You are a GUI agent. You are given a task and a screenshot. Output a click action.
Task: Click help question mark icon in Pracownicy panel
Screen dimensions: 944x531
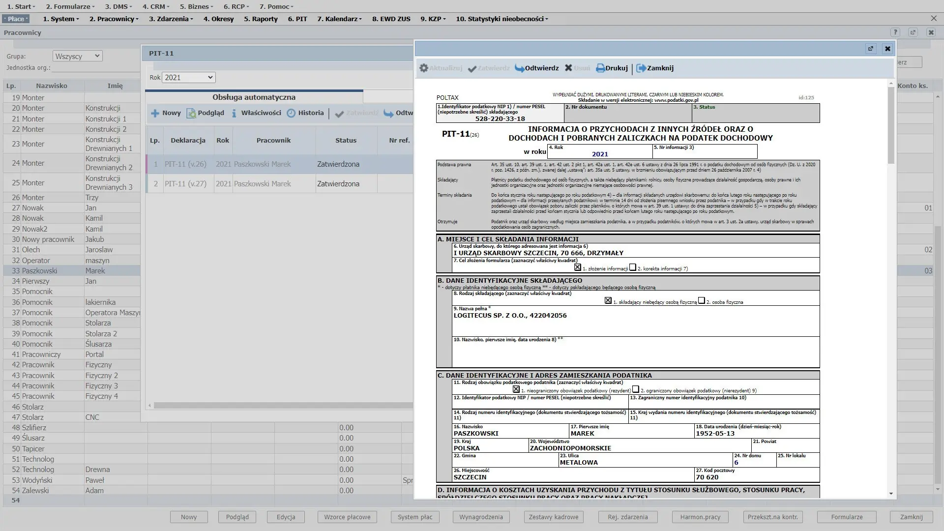[x=895, y=32]
